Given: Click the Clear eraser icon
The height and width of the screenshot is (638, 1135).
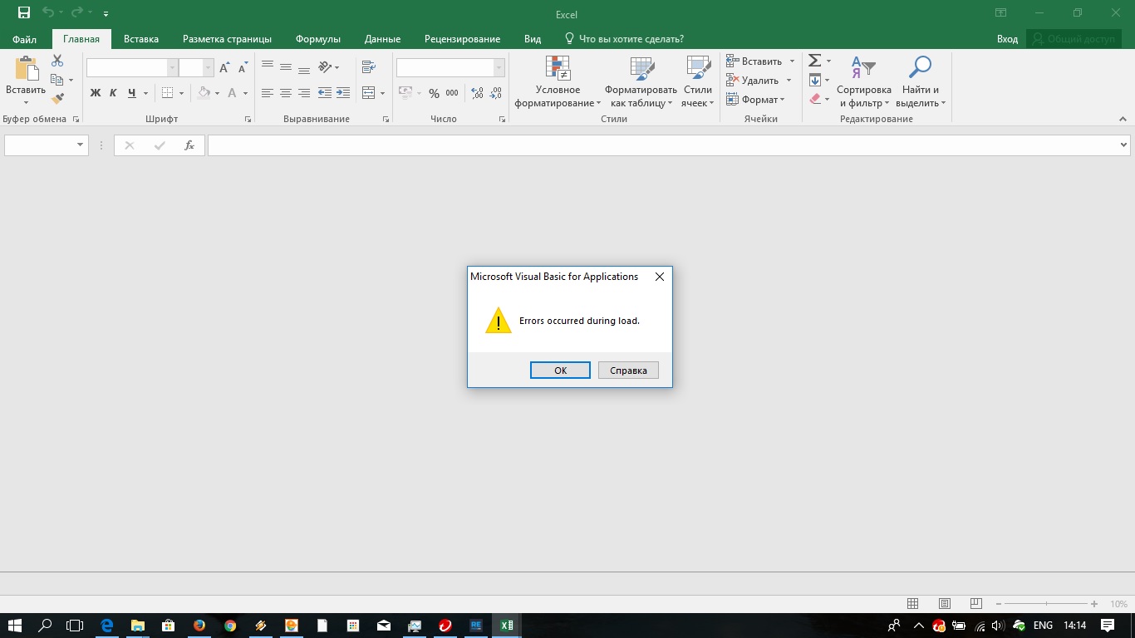Looking at the screenshot, I should click(x=815, y=99).
